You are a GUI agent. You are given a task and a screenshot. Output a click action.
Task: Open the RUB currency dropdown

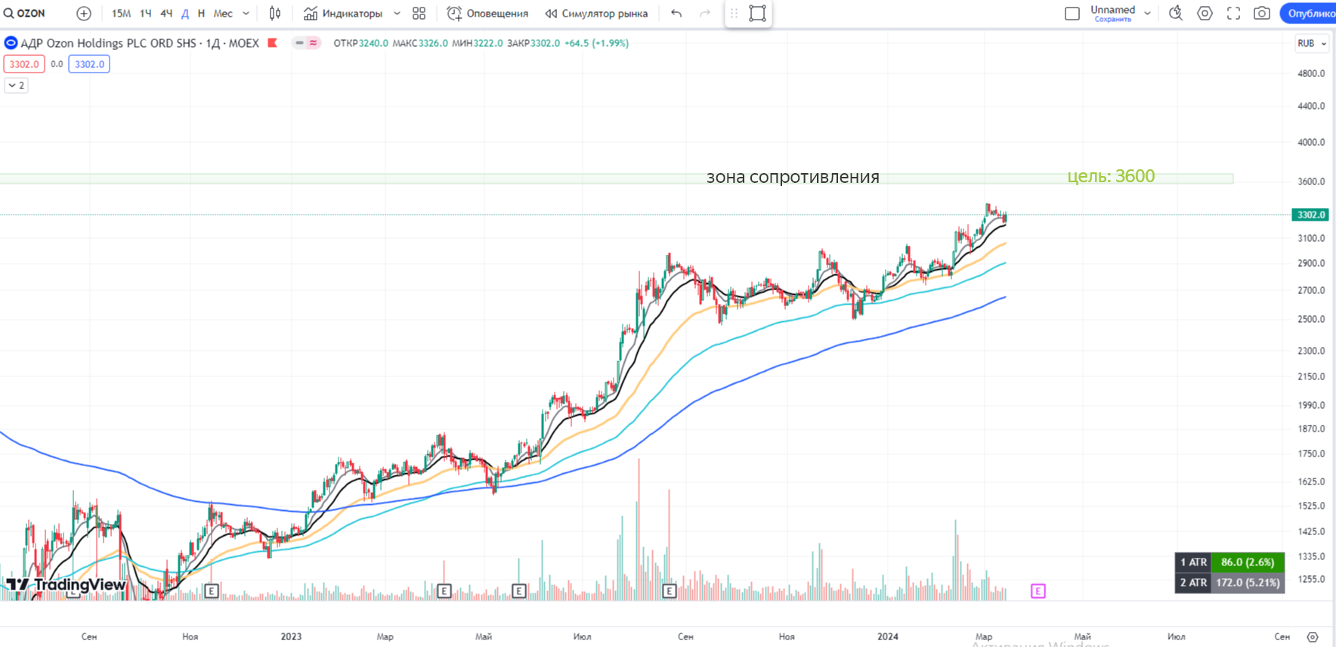[1313, 43]
